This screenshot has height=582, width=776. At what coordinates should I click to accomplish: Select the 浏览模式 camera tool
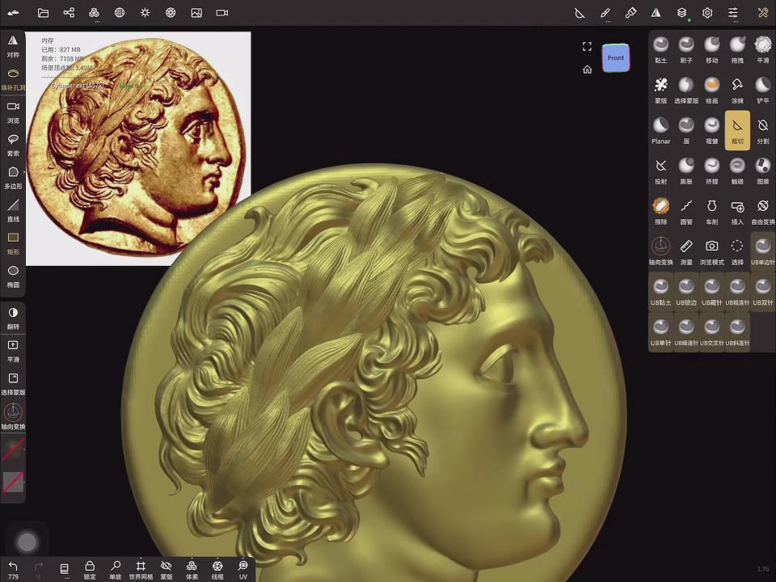click(x=711, y=251)
